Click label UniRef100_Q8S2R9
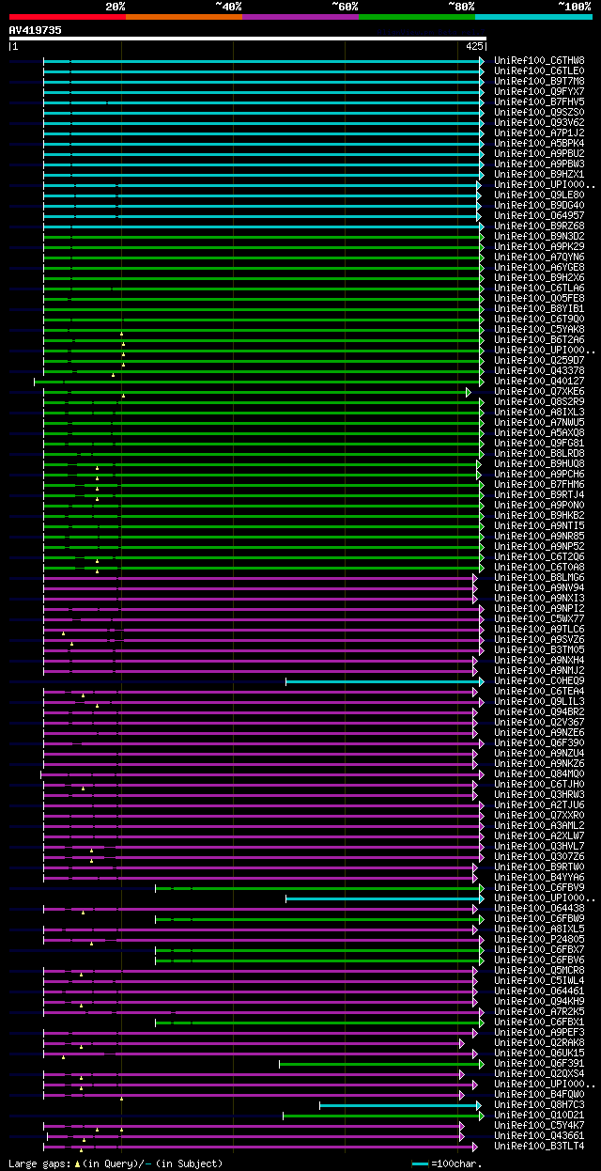601x1171 pixels. point(539,401)
